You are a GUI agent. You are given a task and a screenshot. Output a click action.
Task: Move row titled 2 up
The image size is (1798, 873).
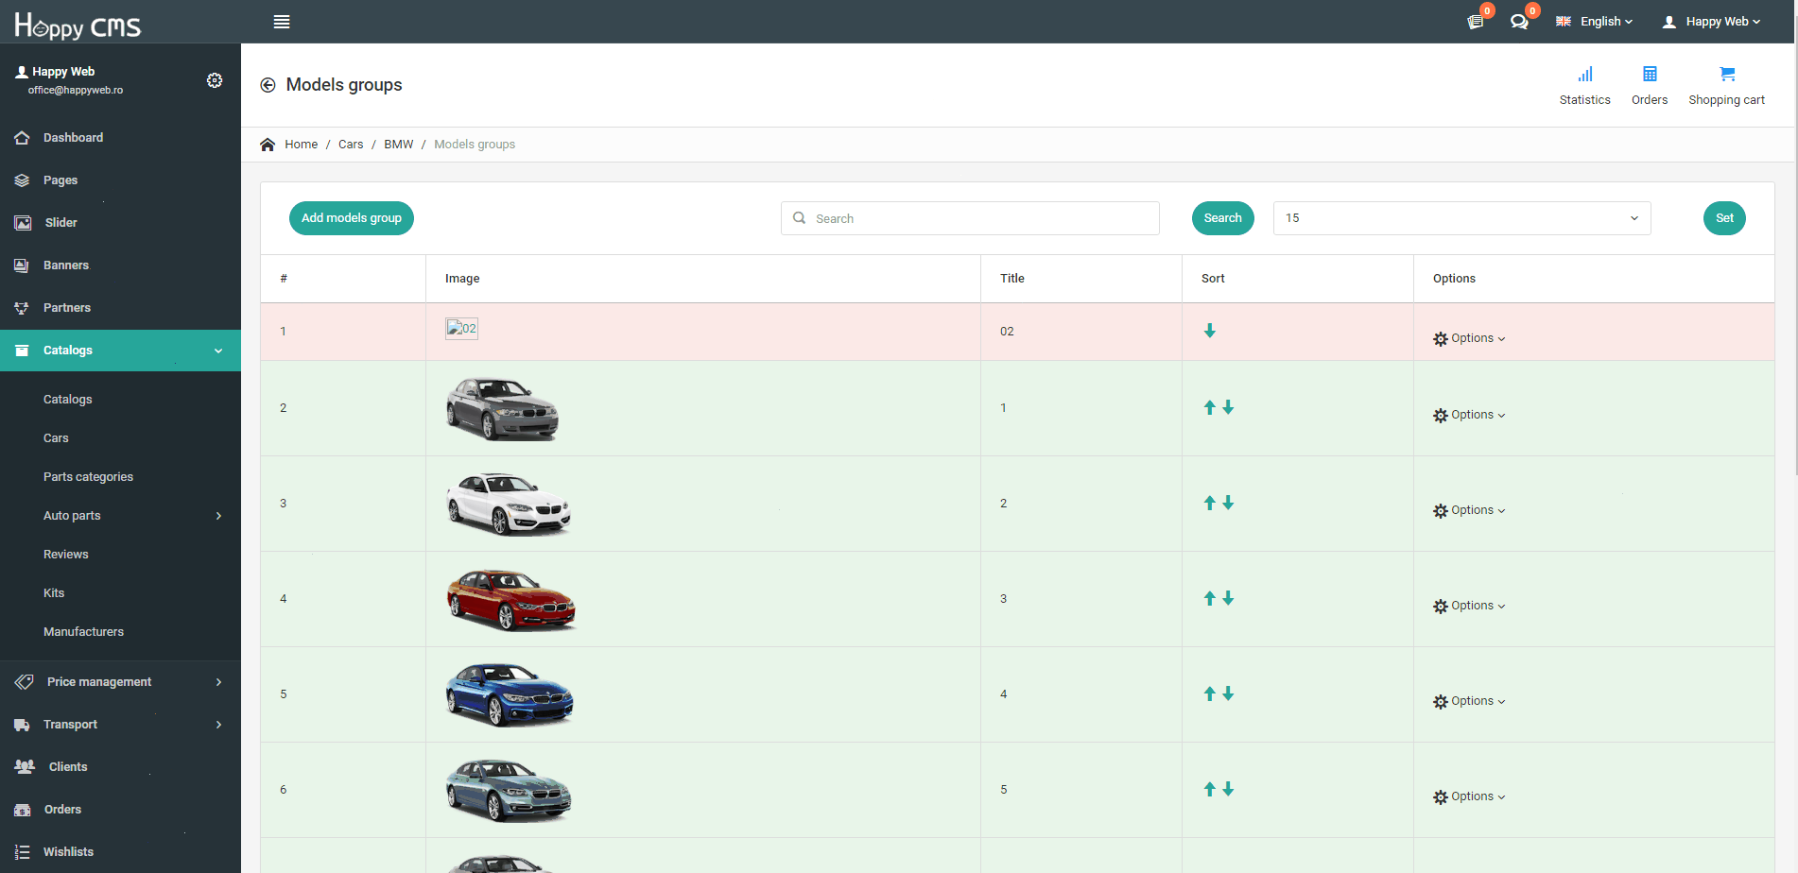tap(1209, 503)
